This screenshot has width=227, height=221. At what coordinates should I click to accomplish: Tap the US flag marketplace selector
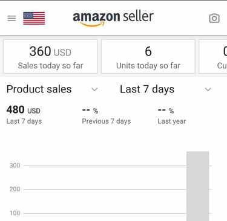(34, 18)
